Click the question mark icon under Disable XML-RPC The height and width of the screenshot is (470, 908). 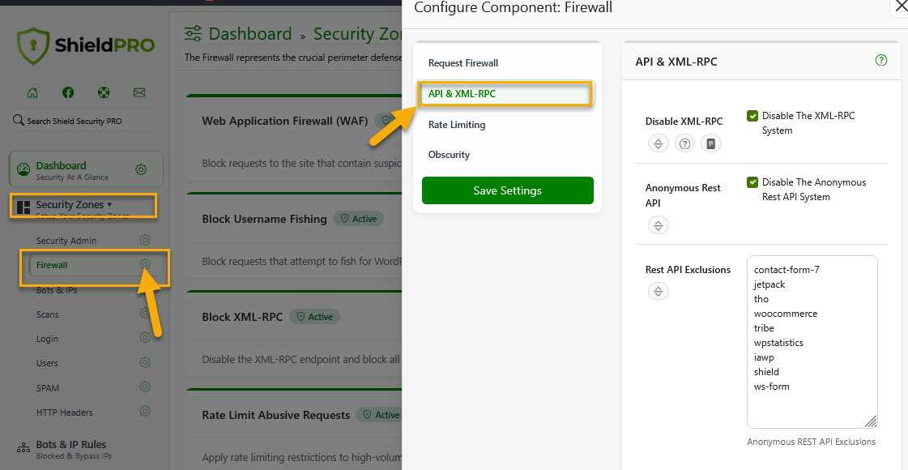coord(685,143)
